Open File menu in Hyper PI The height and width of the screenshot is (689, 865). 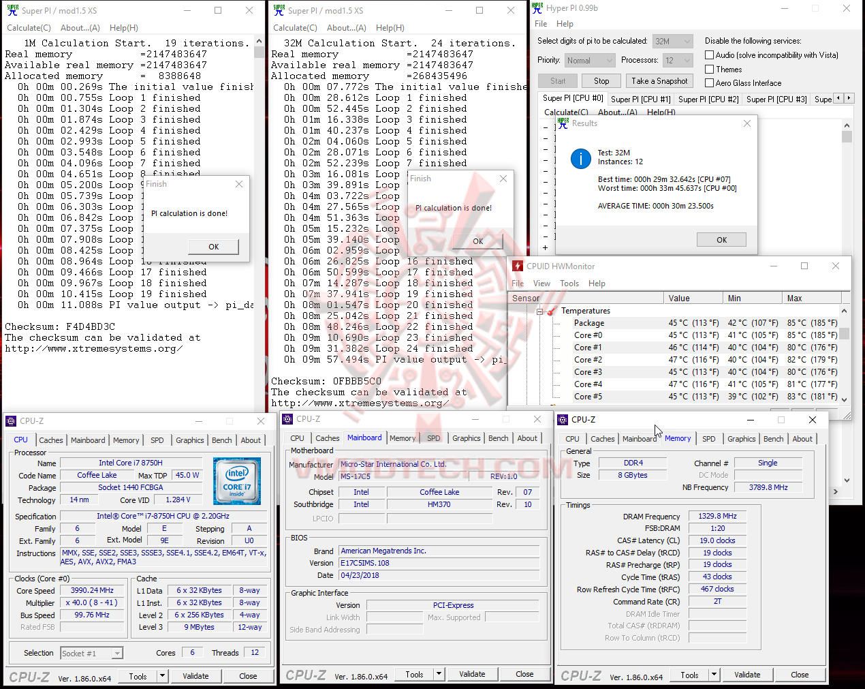[x=541, y=24]
